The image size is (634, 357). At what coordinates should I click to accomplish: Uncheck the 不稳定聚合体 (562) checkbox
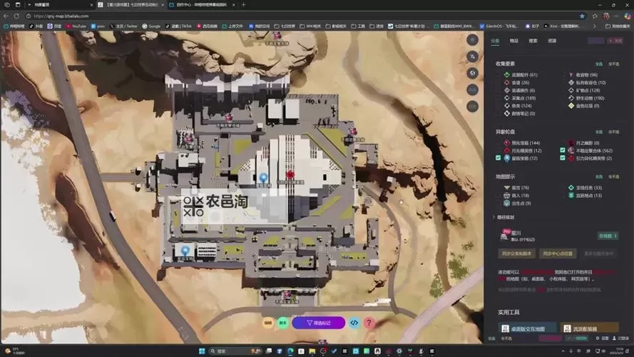pos(563,151)
